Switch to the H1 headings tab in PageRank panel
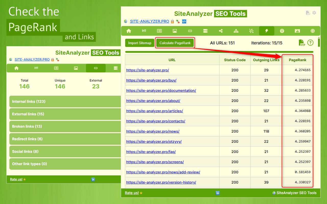 click(144, 31)
